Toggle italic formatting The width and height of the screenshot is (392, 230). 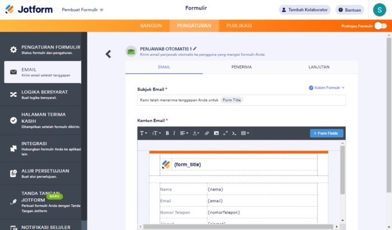coord(174,133)
